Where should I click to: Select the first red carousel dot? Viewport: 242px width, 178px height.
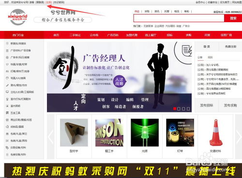pos(175,109)
